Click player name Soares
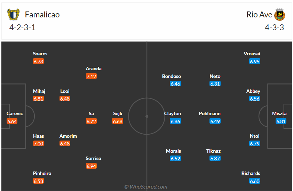The image size is (293, 191). (x=40, y=54)
